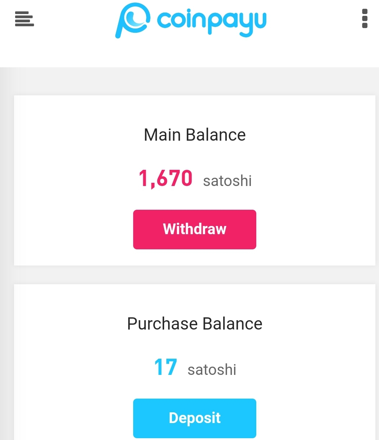Select the 17 purchase balance amount
Screen dimensions: 379x440
[x=166, y=367]
